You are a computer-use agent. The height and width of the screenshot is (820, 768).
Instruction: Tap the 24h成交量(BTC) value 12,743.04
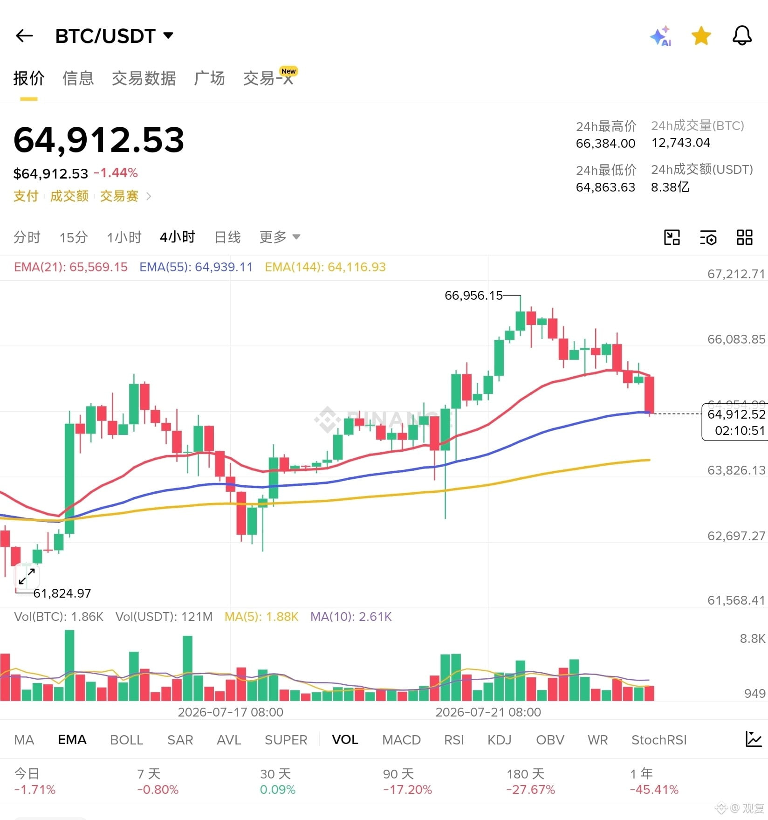pyautogui.click(x=680, y=143)
